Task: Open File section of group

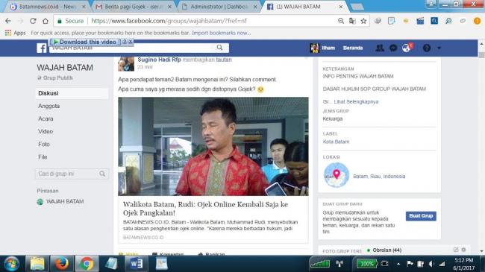Action: (x=43, y=156)
